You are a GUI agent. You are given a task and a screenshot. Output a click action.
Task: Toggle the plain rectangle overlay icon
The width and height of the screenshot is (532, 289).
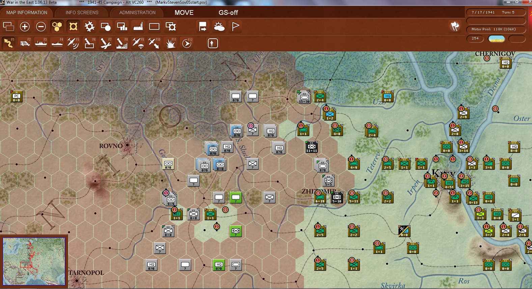point(154,26)
